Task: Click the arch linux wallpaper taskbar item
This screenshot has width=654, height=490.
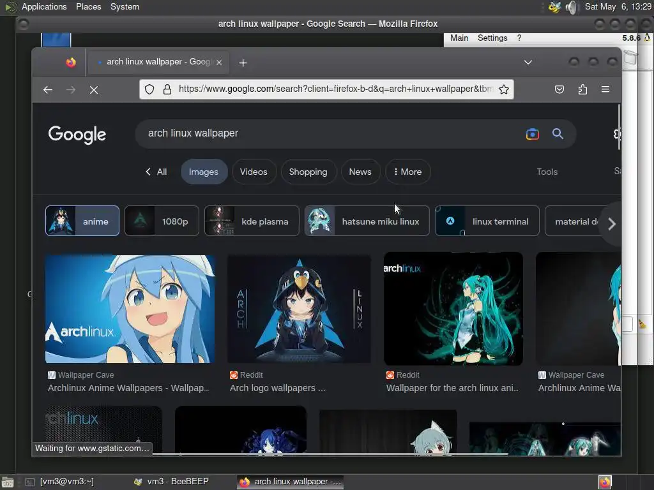Action: click(x=291, y=482)
